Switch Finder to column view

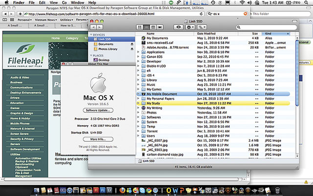[x=152, y=26]
